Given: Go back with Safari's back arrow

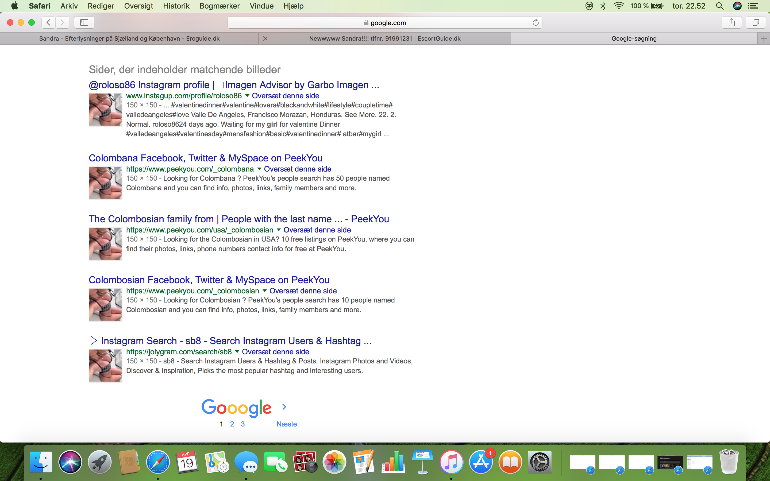Looking at the screenshot, I should (x=48, y=22).
